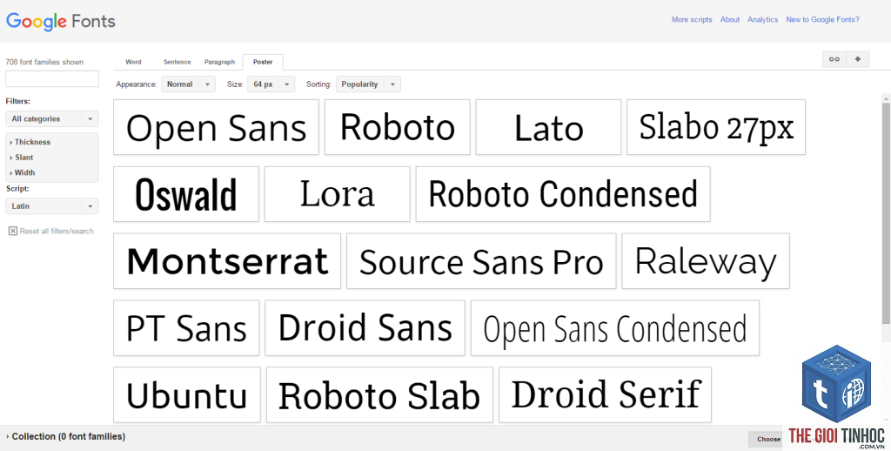This screenshot has width=891, height=451.
Task: Open the New to Google Fonts? link
Action: pyautogui.click(x=822, y=19)
